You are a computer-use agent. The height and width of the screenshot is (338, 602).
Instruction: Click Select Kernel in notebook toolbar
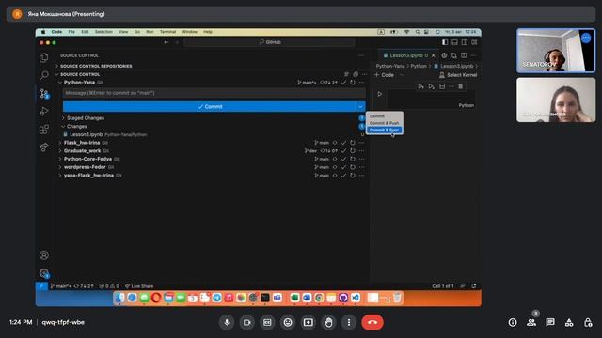tap(458, 75)
